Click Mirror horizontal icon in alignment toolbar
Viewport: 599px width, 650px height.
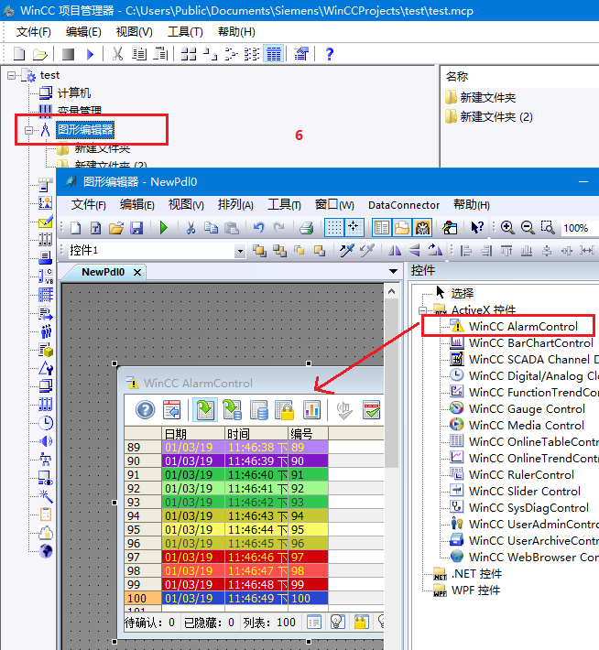tap(395, 250)
